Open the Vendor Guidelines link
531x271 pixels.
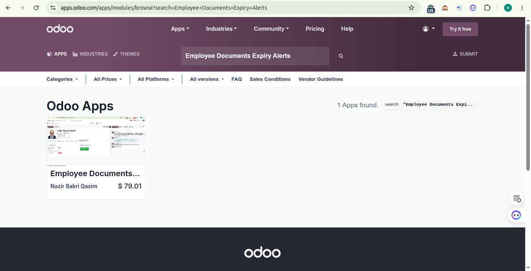pos(320,79)
